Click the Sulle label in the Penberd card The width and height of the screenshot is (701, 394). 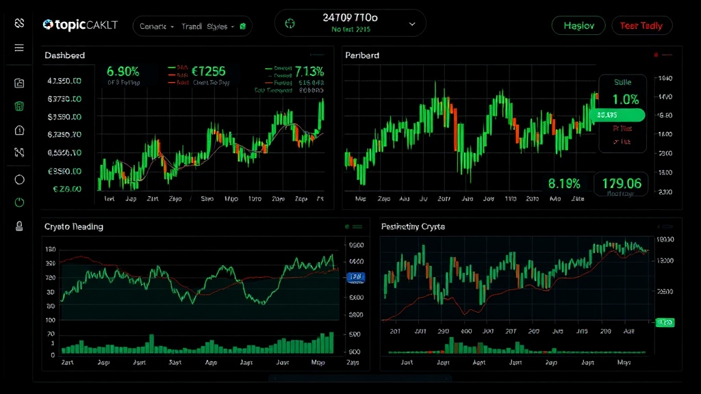[623, 82]
